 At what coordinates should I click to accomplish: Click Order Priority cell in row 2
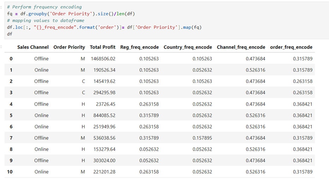click(x=83, y=82)
